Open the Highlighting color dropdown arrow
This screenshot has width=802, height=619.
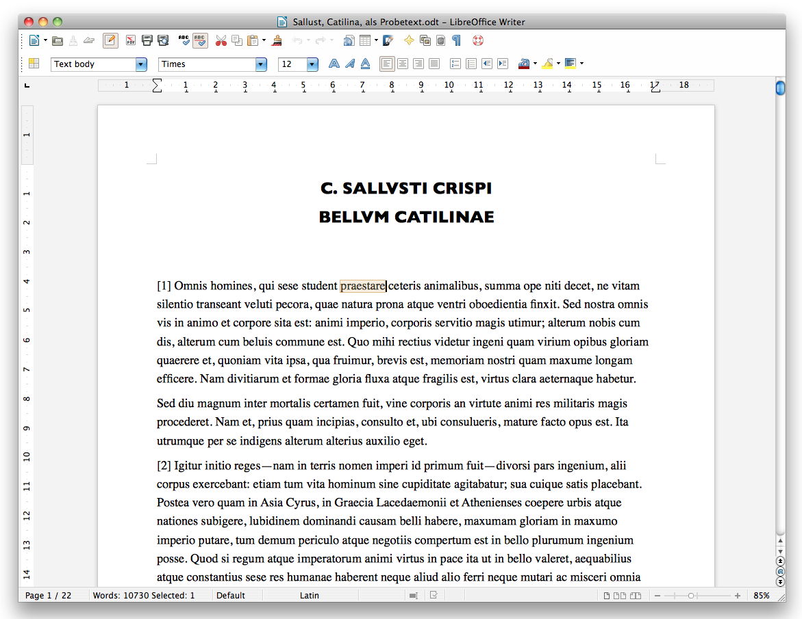coord(559,64)
